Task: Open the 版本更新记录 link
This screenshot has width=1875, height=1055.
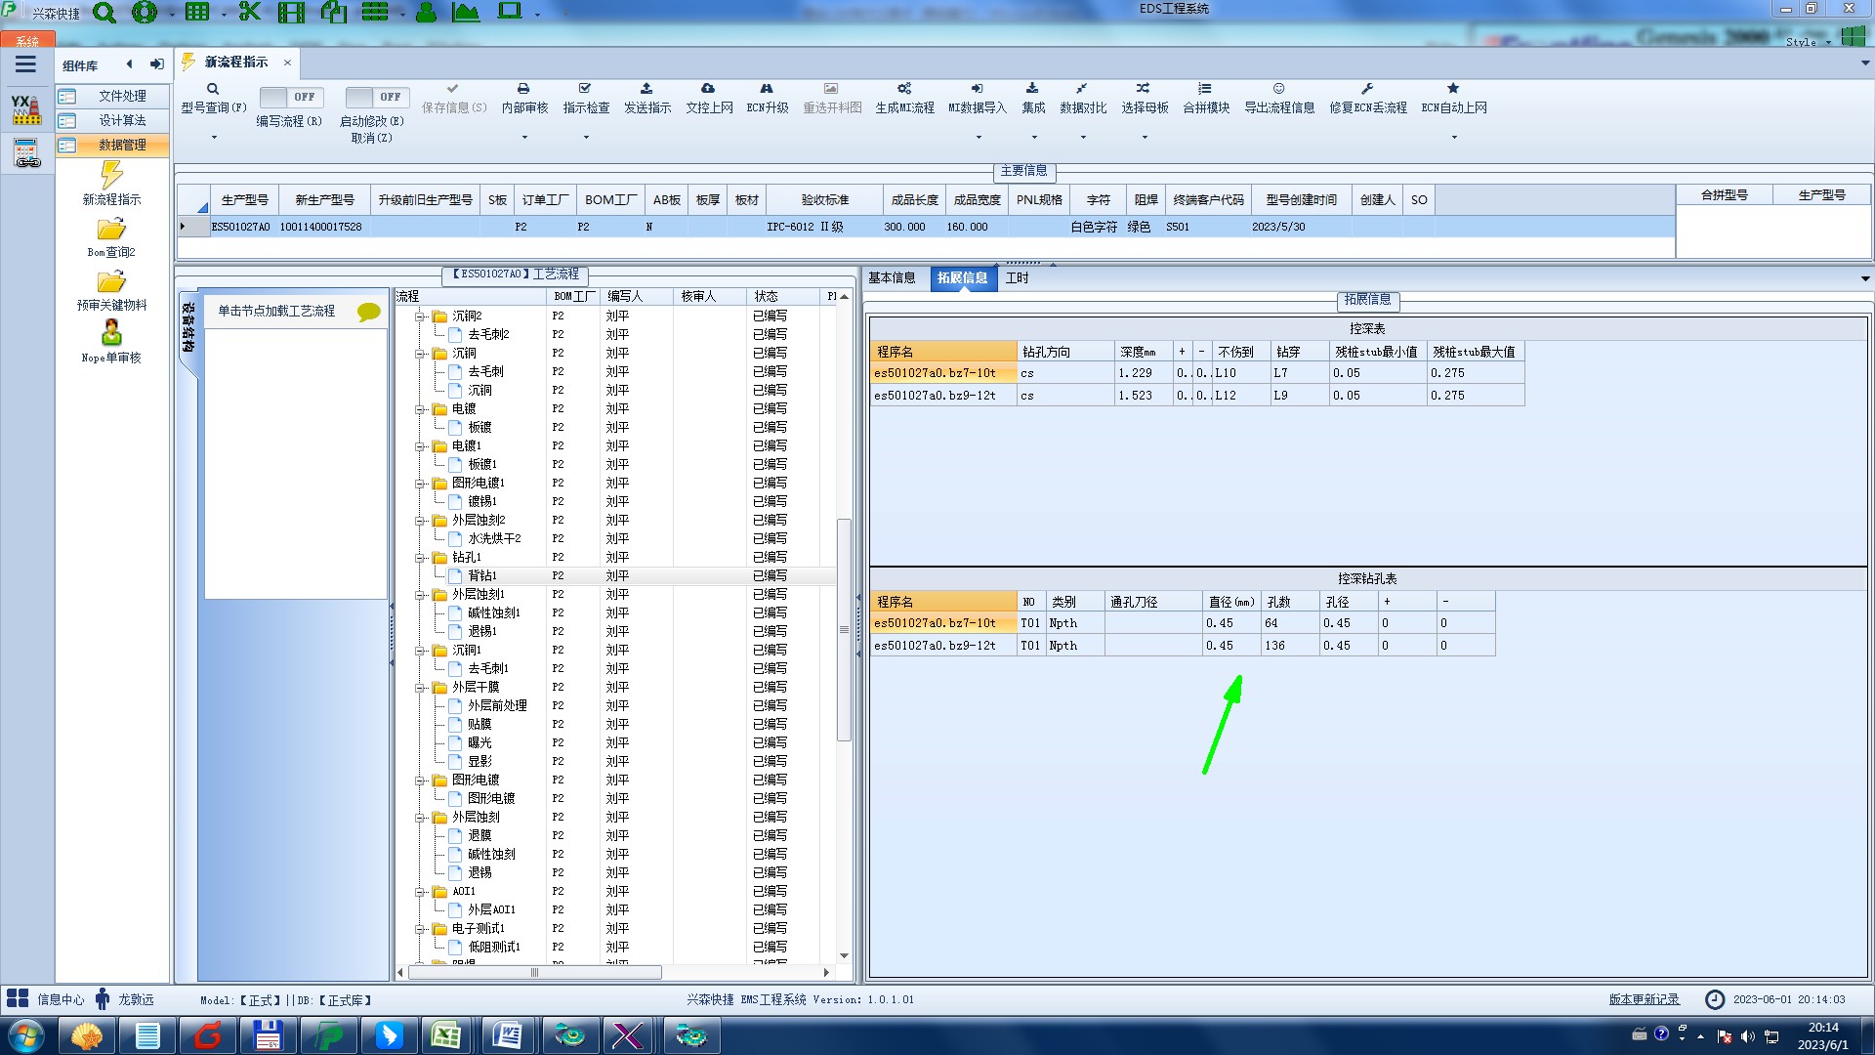Action: click(1644, 999)
